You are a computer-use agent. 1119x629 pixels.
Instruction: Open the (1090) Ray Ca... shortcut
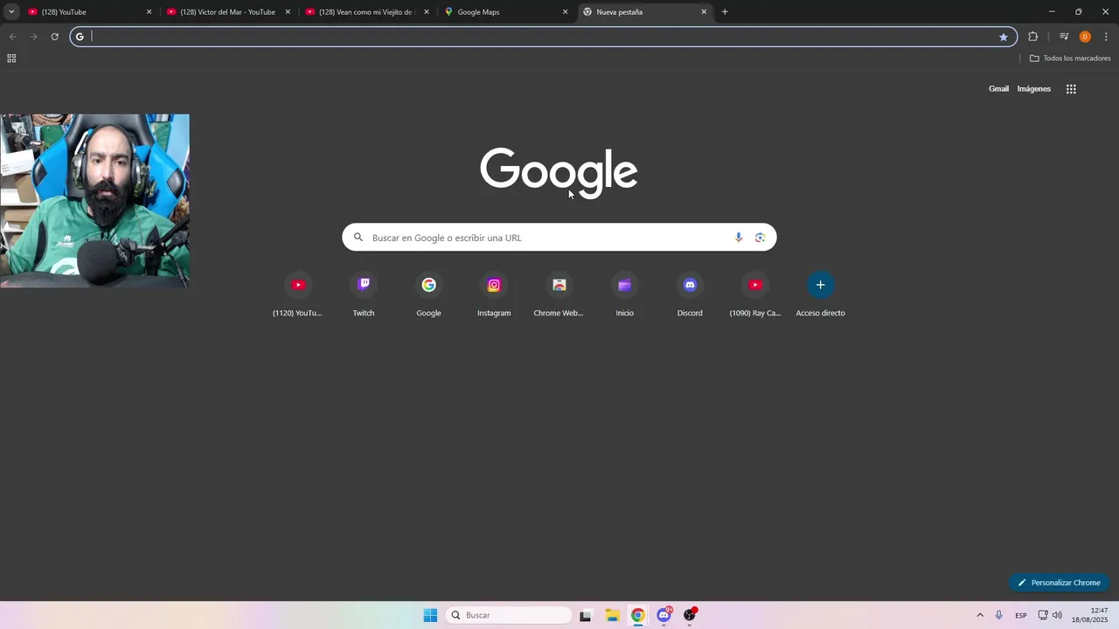point(755,295)
